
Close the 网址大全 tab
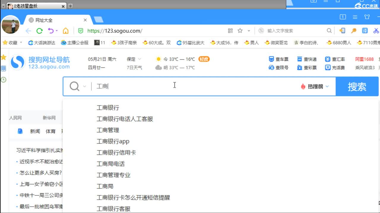[85, 20]
